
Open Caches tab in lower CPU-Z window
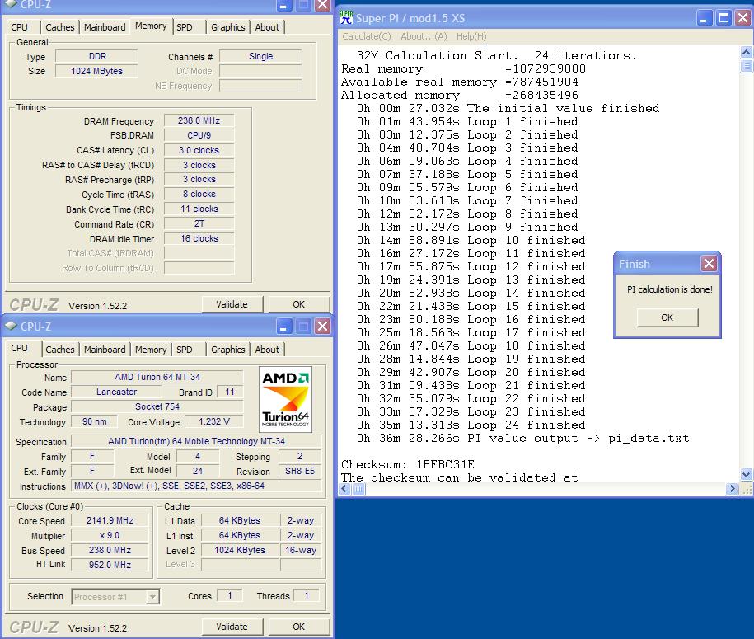[x=59, y=350]
